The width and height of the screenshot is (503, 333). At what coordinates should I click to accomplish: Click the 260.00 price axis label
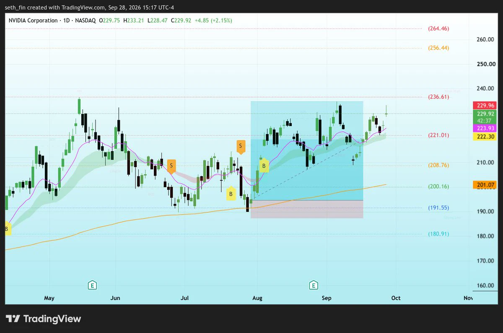(x=486, y=39)
